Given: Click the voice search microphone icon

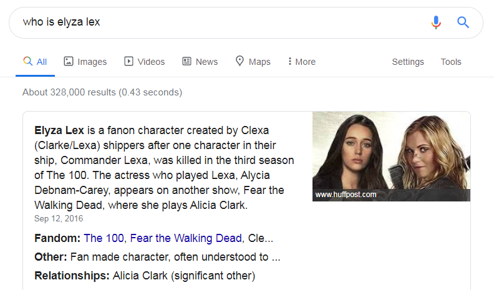Looking at the screenshot, I should [436, 22].
